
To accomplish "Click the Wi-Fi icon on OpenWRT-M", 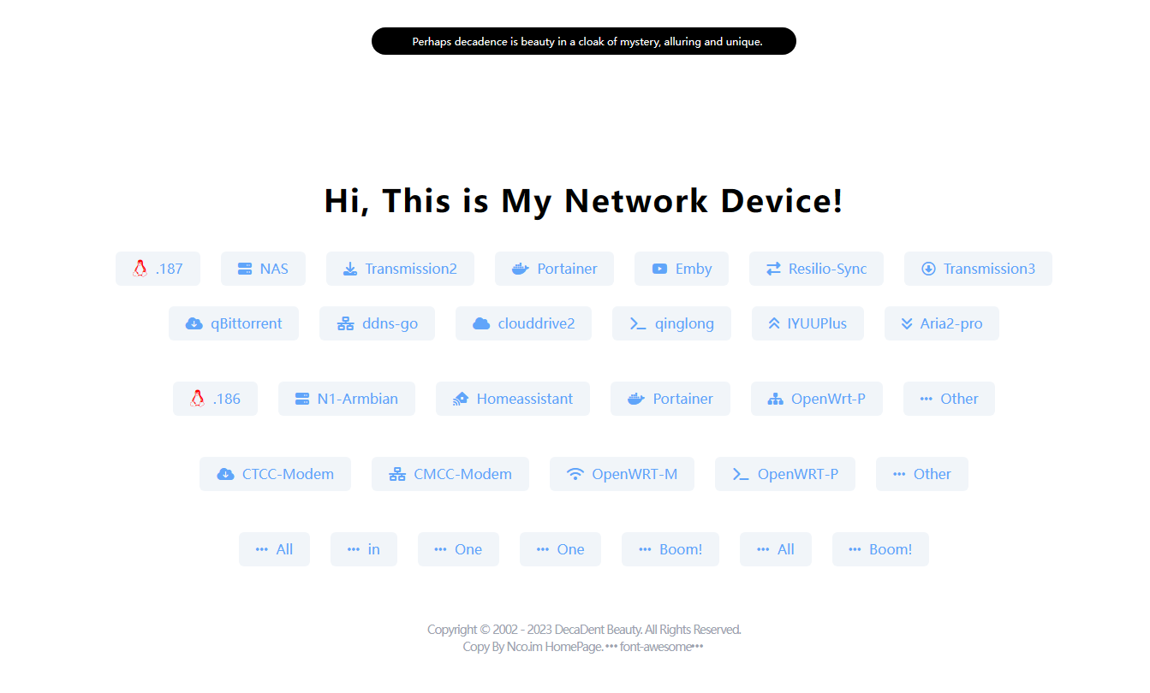I will 575,474.
